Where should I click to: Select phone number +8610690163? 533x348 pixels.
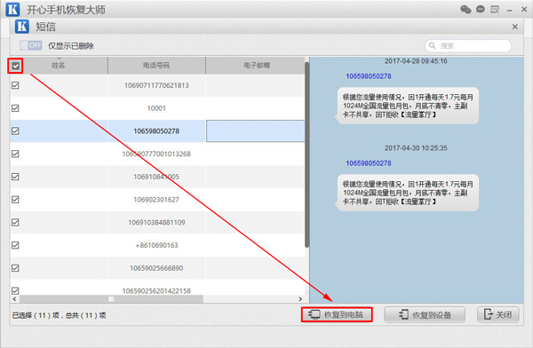pyautogui.click(x=156, y=245)
